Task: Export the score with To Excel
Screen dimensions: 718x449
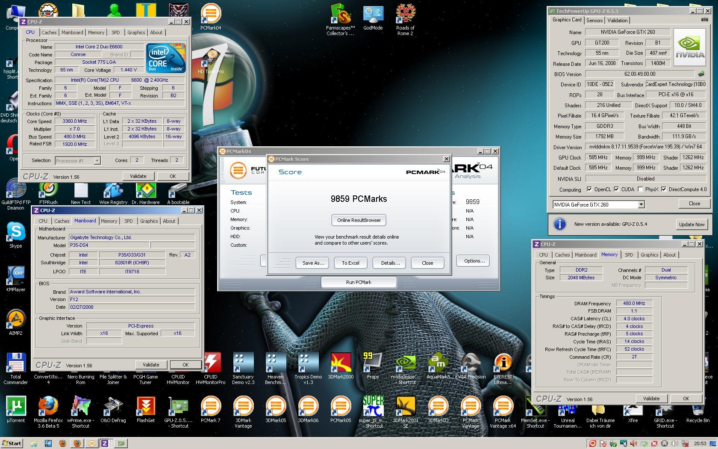Action: pos(350,263)
